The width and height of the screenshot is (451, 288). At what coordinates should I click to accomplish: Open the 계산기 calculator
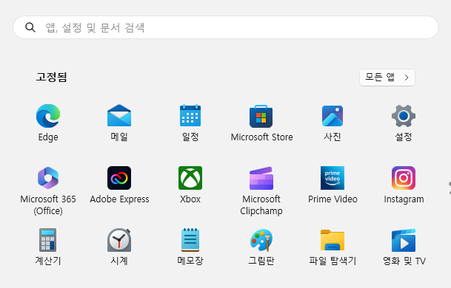(x=47, y=240)
